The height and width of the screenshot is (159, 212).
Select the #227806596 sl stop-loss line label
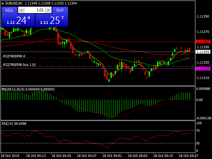(x=14, y=56)
